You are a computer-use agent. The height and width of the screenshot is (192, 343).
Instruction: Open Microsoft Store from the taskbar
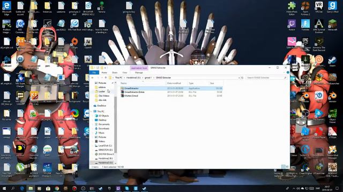48,188
